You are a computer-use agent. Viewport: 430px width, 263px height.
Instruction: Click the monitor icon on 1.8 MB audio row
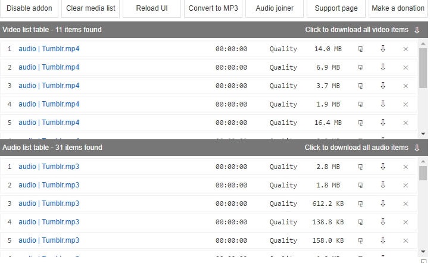coord(360,185)
